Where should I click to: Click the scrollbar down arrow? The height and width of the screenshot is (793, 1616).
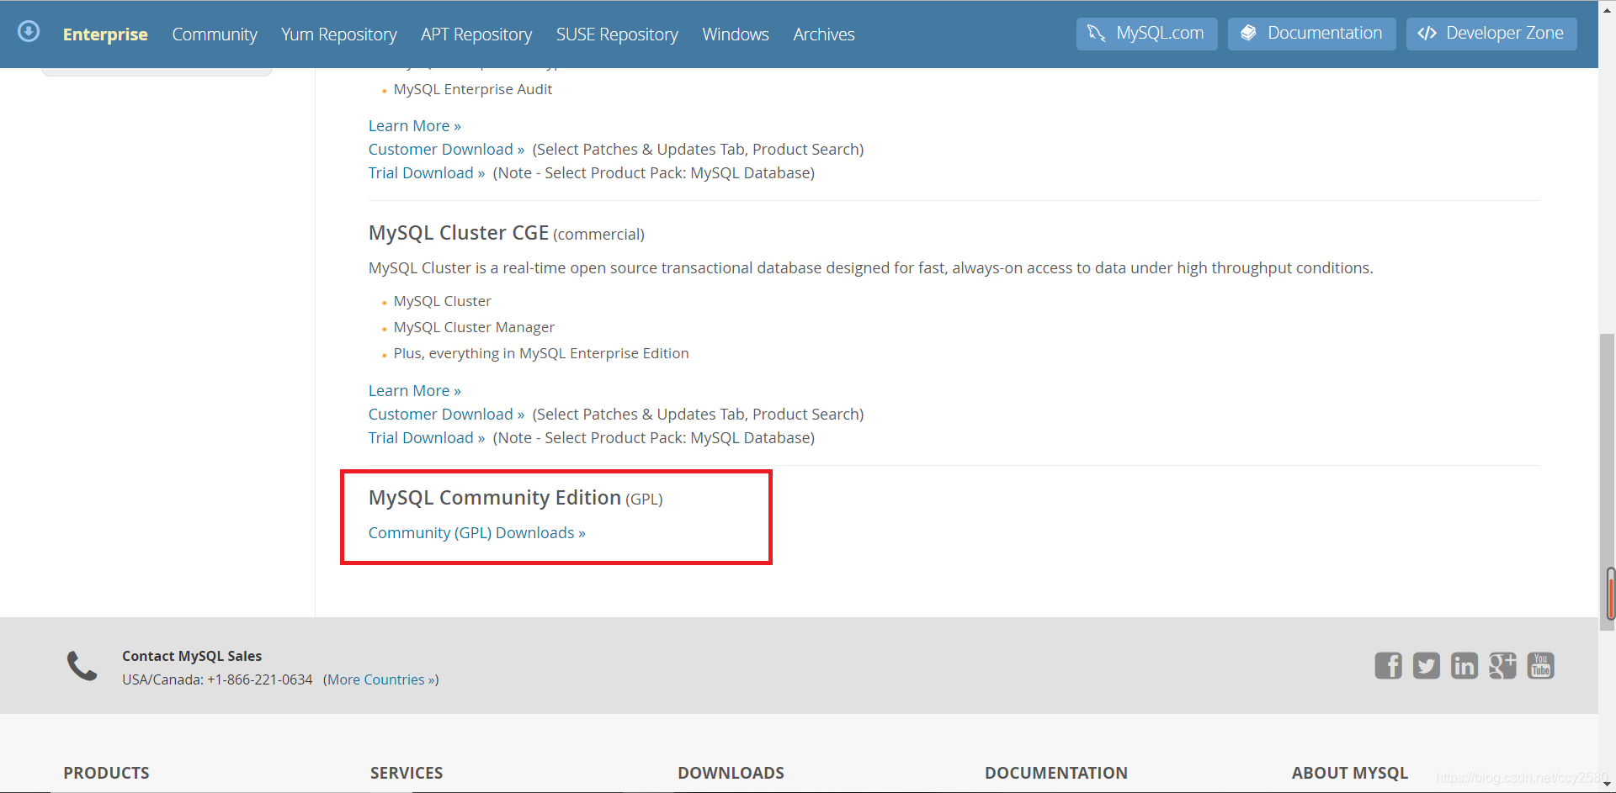point(1608,784)
